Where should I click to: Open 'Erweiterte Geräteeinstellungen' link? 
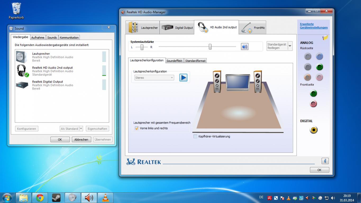click(314, 26)
